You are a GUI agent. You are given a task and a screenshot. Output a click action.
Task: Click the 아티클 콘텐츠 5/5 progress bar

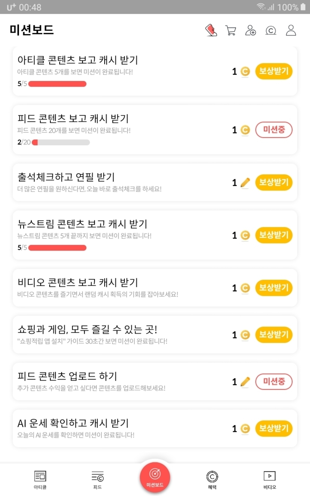[x=58, y=84]
